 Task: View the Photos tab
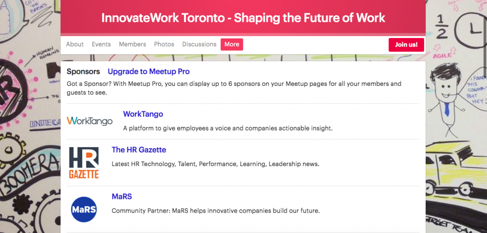pos(164,44)
